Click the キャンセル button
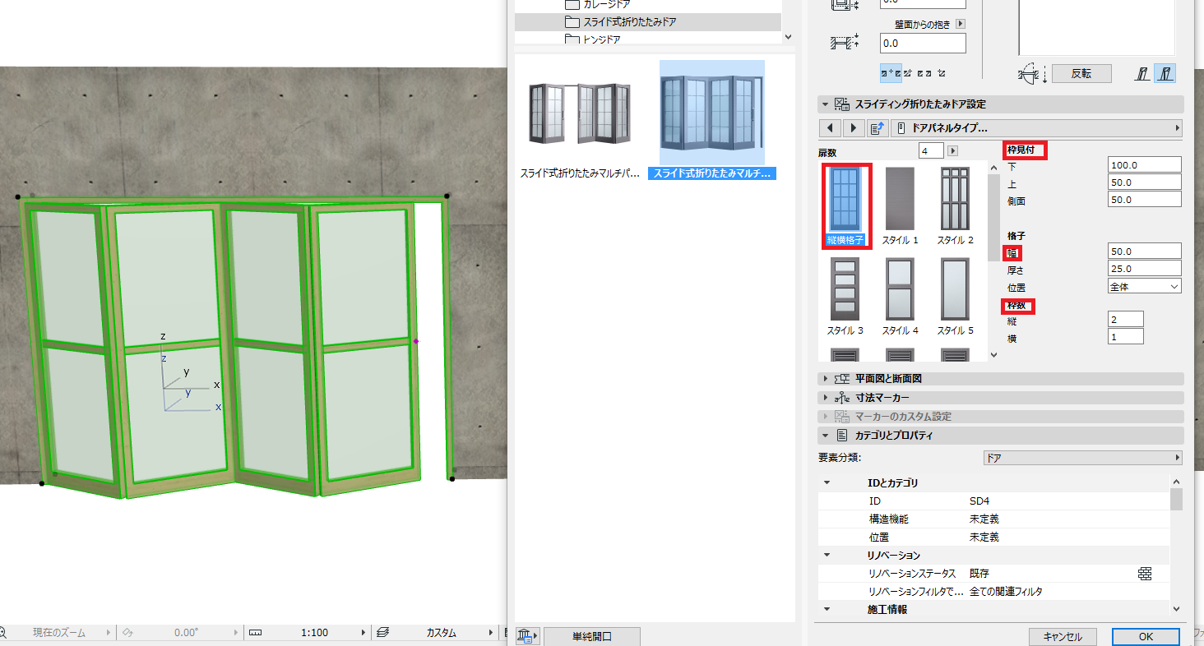Viewport: 1204px width, 646px height. (x=1062, y=637)
